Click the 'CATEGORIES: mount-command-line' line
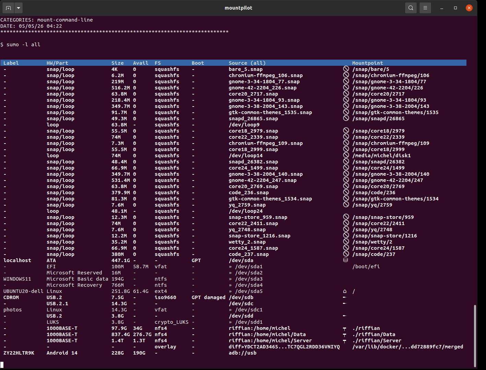 (x=47, y=20)
